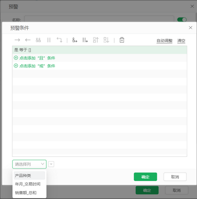Click the swap condition arrows icon

59,40
